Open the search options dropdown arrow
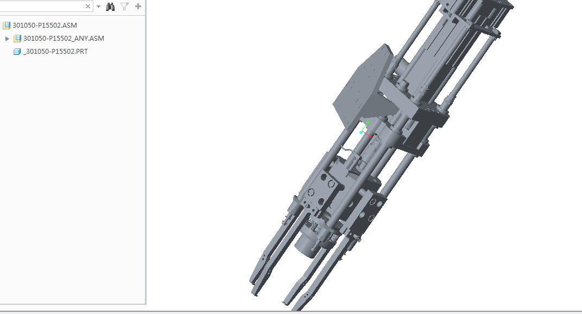 click(98, 7)
